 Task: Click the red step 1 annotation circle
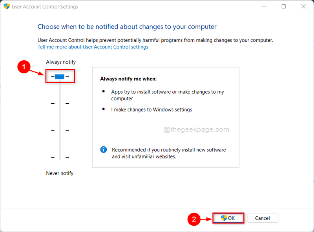tap(24, 67)
